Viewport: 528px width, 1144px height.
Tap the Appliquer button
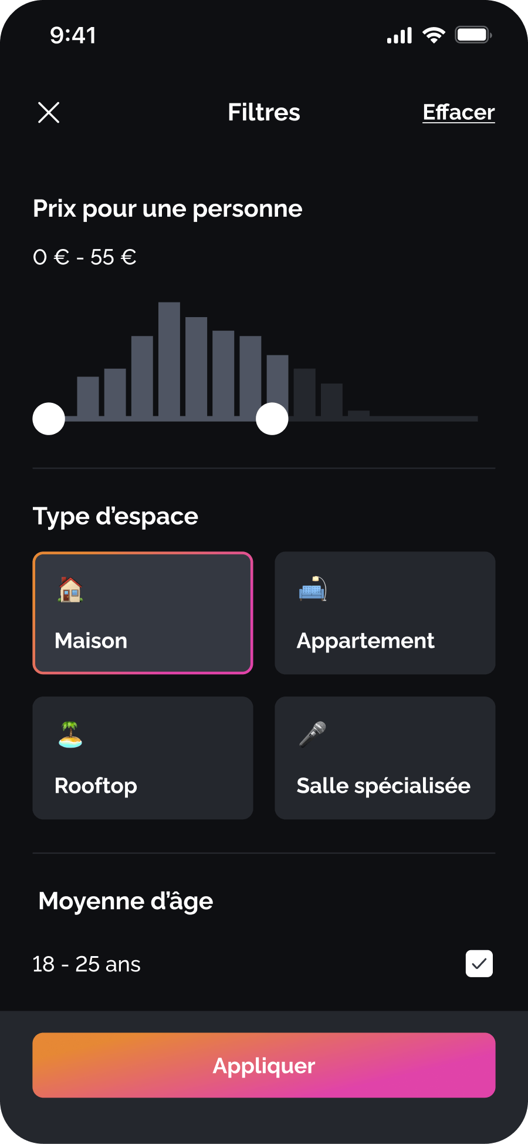point(264,1065)
